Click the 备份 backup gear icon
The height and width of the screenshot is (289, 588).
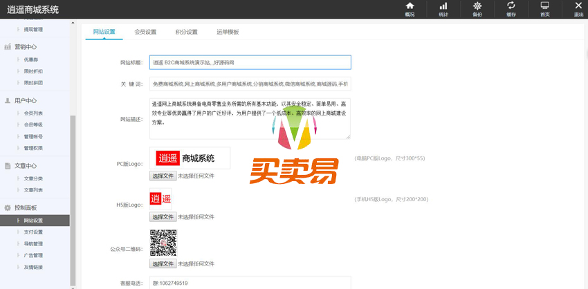[x=477, y=9]
